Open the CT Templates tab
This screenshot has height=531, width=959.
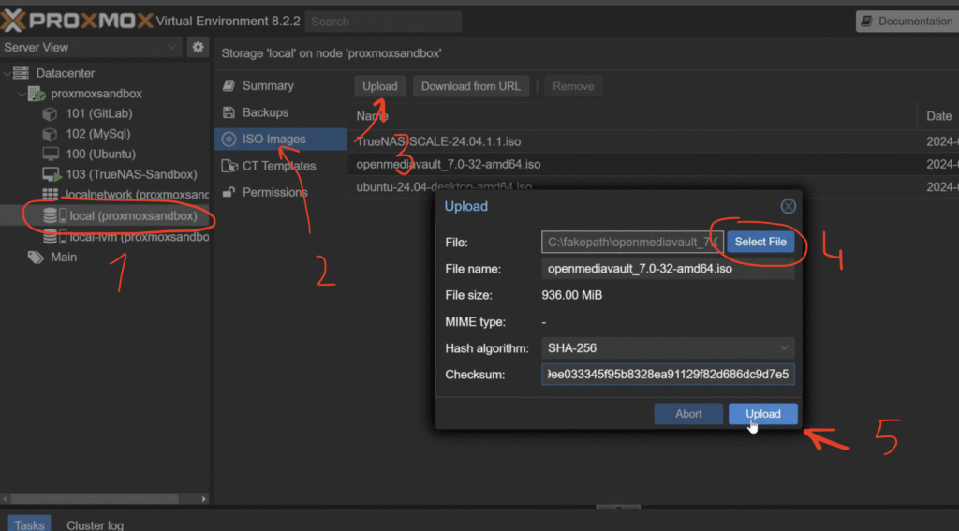[280, 166]
